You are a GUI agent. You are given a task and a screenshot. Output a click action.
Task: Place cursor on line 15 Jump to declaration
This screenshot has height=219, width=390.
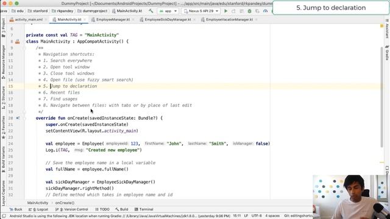click(x=74, y=86)
